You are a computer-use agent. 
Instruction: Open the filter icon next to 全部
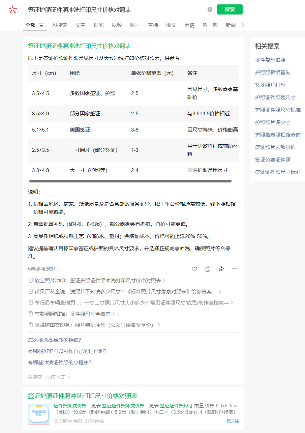coord(41,25)
